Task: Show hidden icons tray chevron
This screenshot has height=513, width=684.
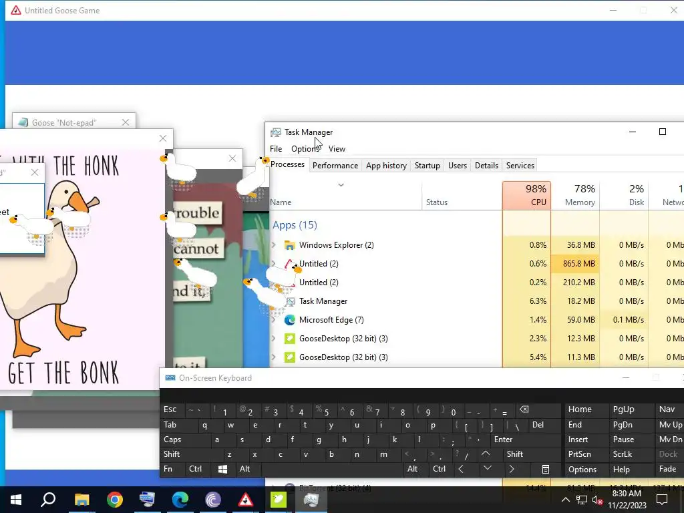Action: 565,500
